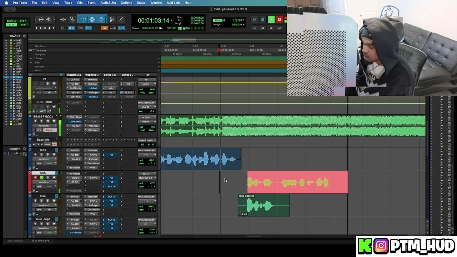Select the Trim tool in toolbar
This screenshot has height=257, width=457.
point(82,19)
